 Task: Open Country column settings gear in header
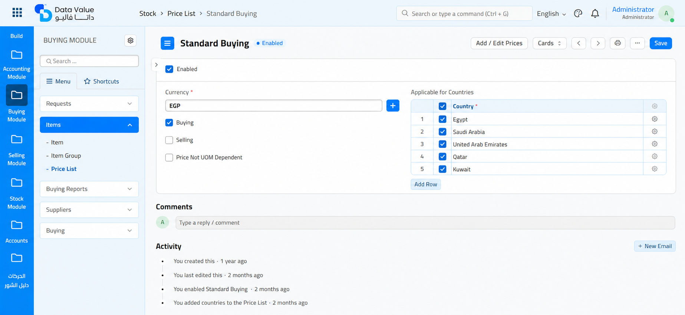(x=655, y=106)
